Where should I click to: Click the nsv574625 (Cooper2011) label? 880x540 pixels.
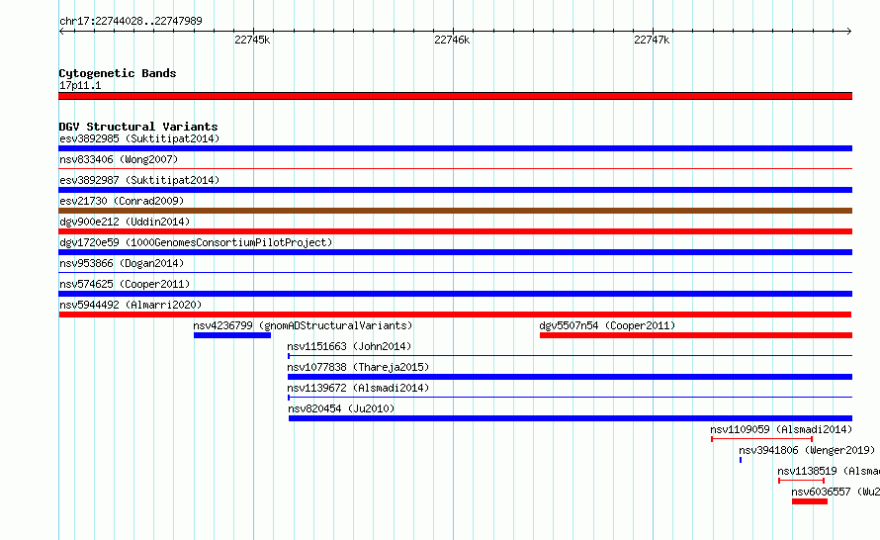(125, 284)
